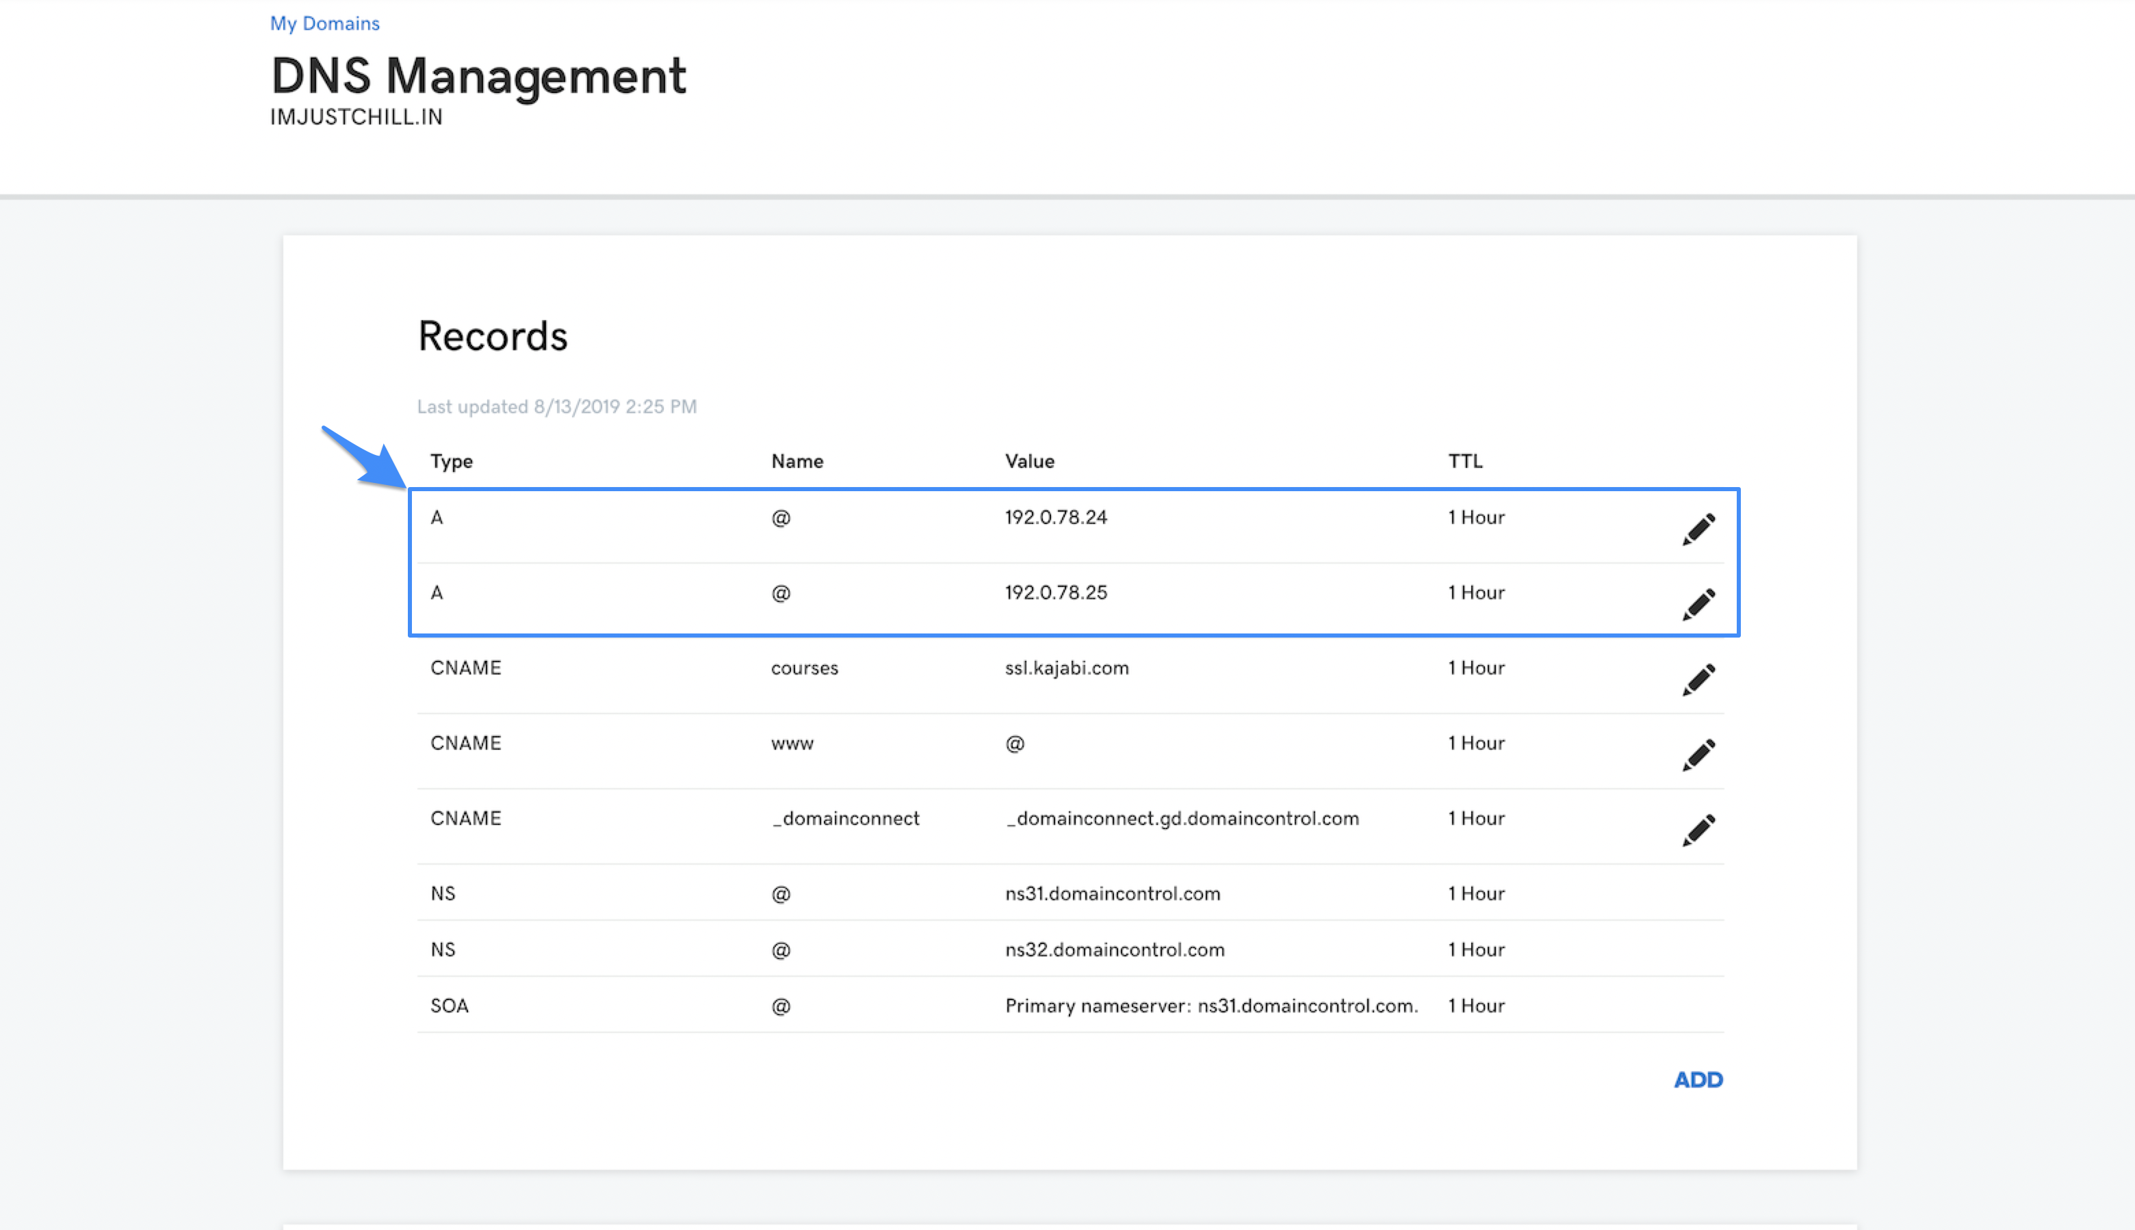This screenshot has height=1230, width=2135.
Task: Click the 192.0.78.24 IP address value
Action: tap(1055, 518)
